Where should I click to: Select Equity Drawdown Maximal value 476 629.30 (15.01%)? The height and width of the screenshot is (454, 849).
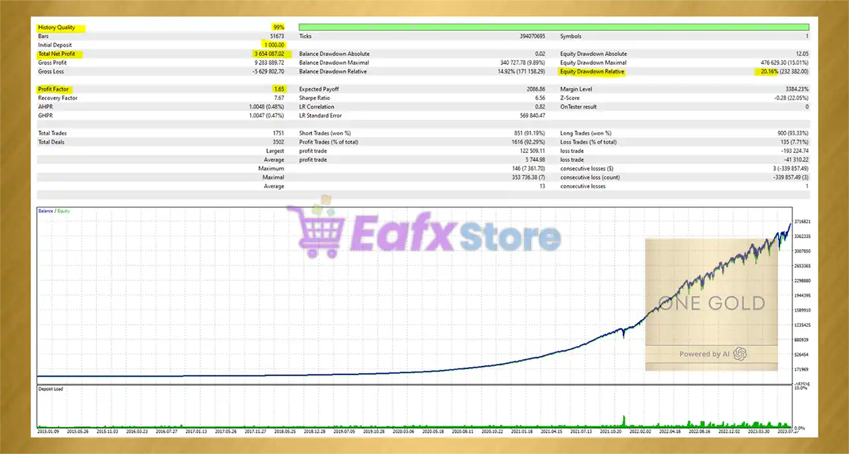tap(785, 62)
